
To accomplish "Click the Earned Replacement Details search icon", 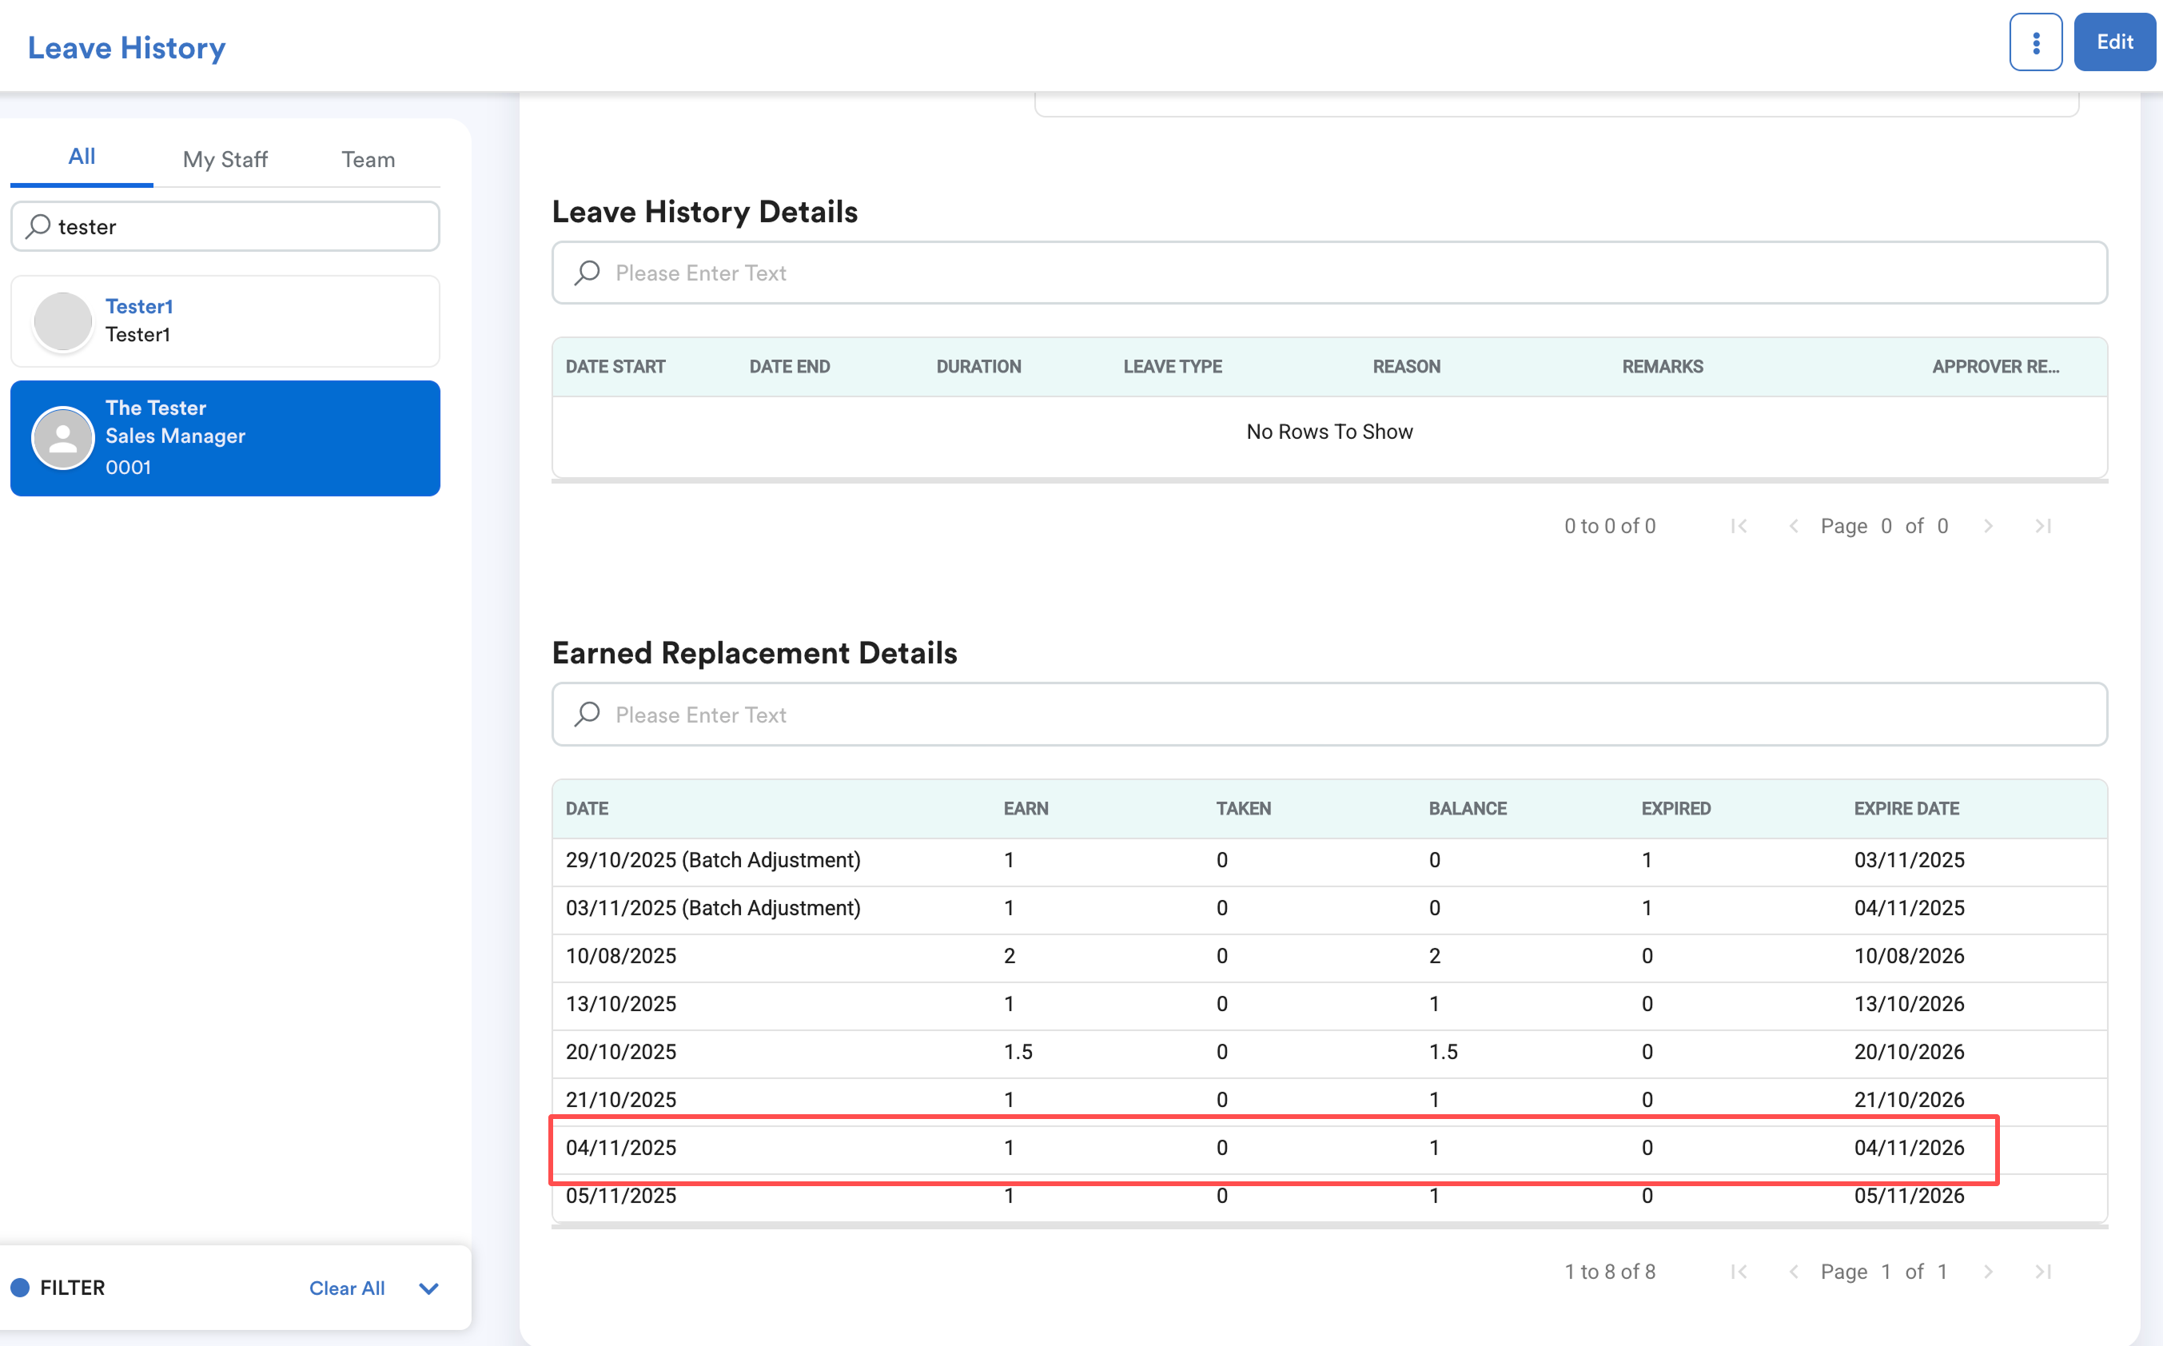I will 588,714.
